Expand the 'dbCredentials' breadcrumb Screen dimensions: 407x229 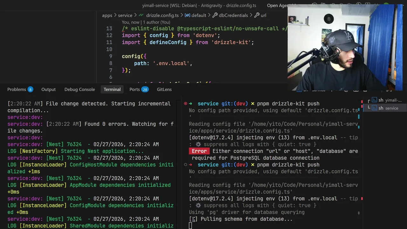click(230, 15)
